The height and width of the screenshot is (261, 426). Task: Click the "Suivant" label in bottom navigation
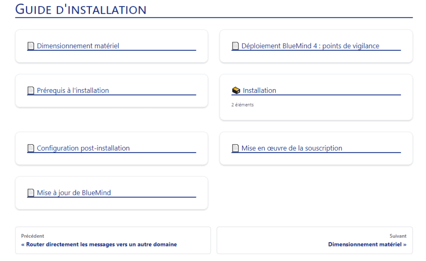[398, 236]
